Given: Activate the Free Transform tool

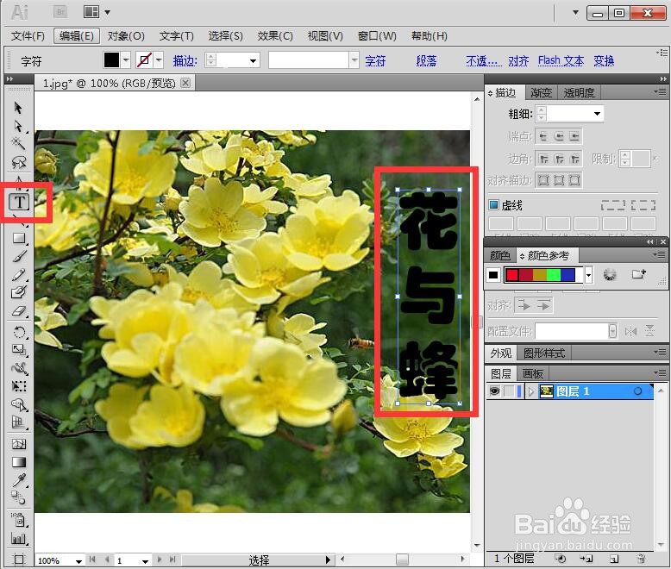Looking at the screenshot, I should [x=19, y=386].
